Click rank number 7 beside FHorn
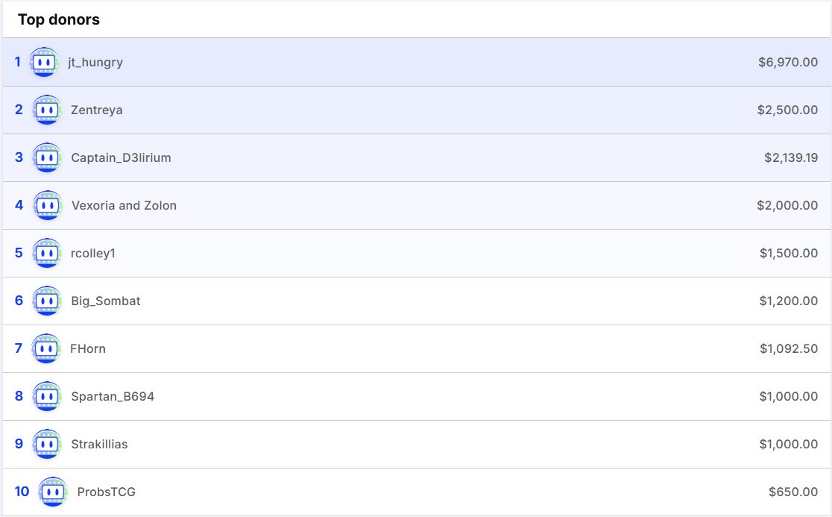The height and width of the screenshot is (517, 832). pos(19,348)
